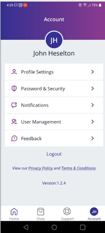The height and width of the screenshot is (233, 105).
Task: Tap the Android back triangle button
Action: click(26, 227)
